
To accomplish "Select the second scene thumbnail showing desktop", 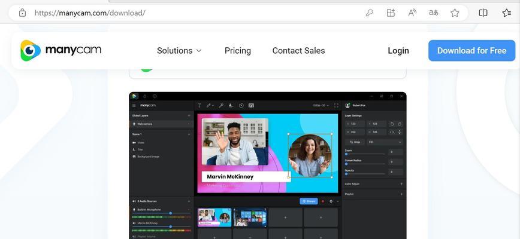I will click(250, 217).
